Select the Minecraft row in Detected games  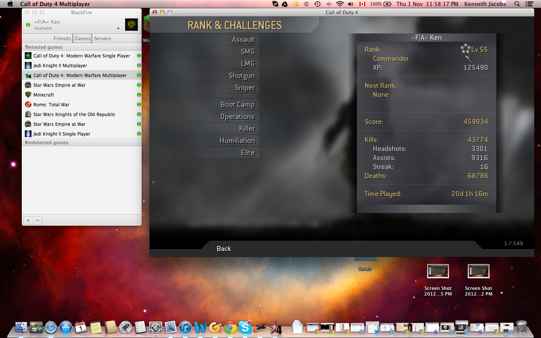coord(82,95)
